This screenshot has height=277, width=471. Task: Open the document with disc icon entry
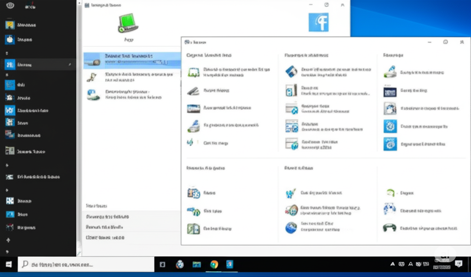click(x=390, y=108)
